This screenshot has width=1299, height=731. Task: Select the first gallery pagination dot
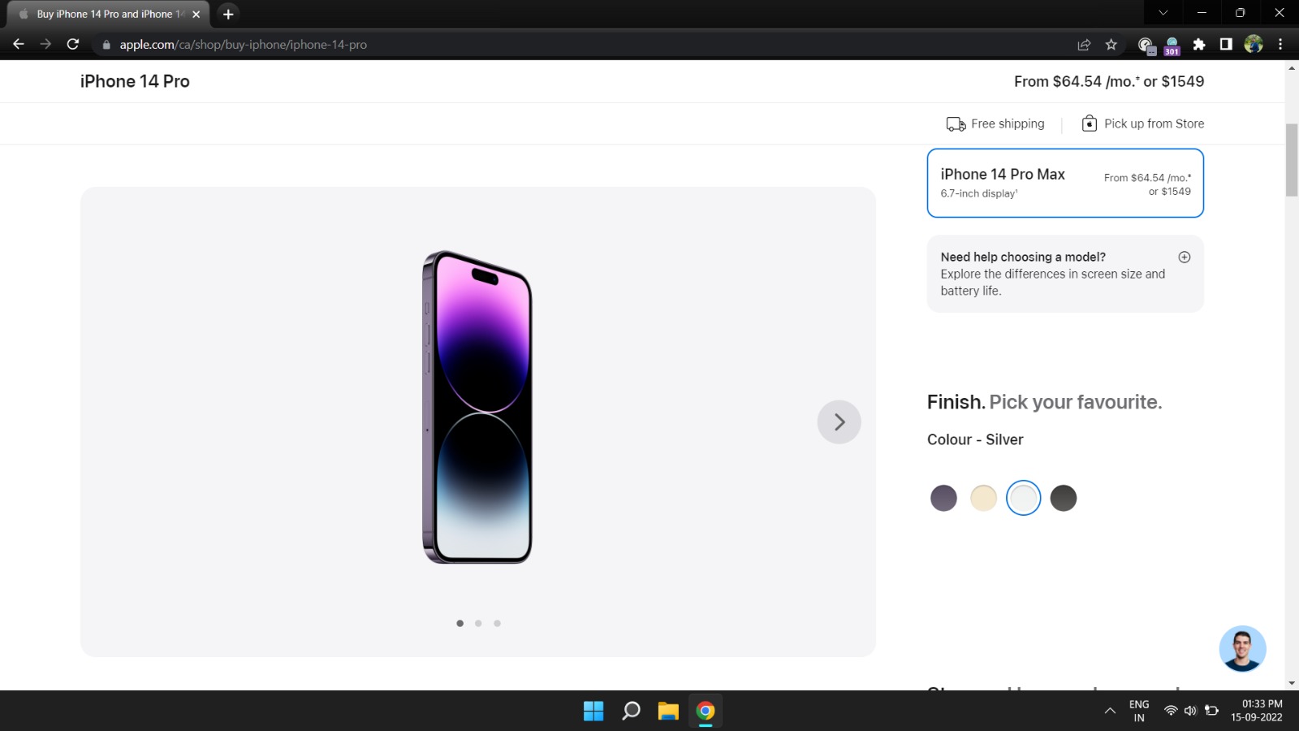coord(460,623)
